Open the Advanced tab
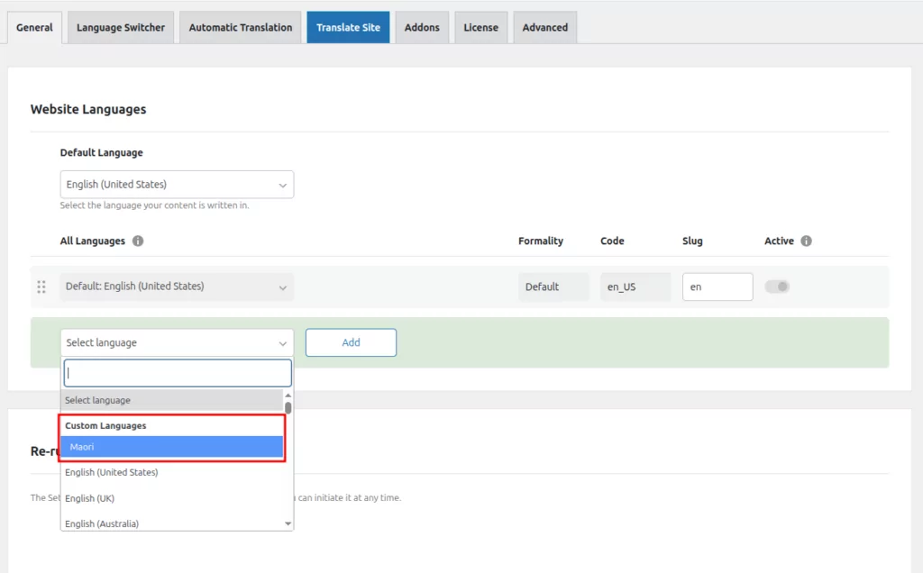The height and width of the screenshot is (573, 923). [545, 27]
